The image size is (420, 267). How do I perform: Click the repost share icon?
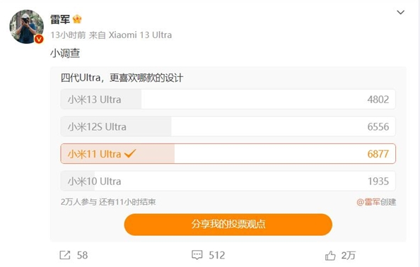(65, 255)
